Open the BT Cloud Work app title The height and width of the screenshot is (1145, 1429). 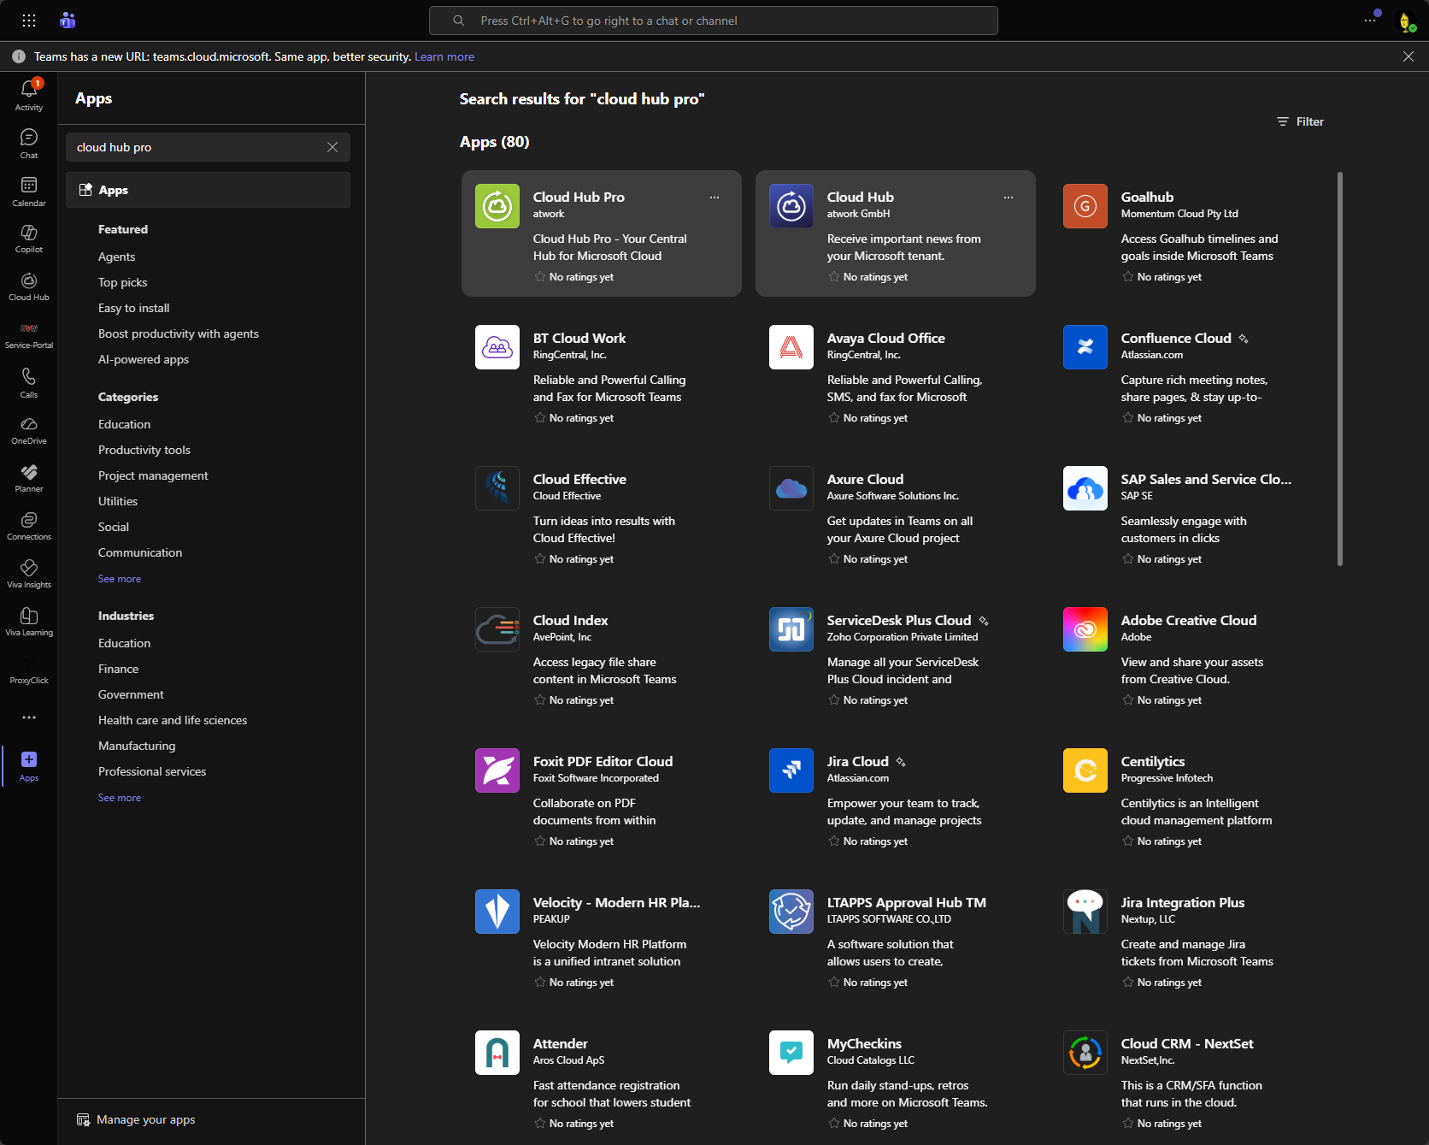(579, 339)
